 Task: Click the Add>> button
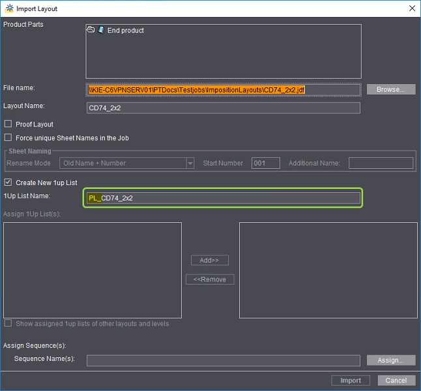click(x=209, y=260)
